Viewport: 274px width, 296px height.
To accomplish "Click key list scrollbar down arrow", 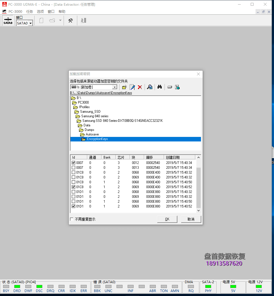I will pyautogui.click(x=198, y=211).
